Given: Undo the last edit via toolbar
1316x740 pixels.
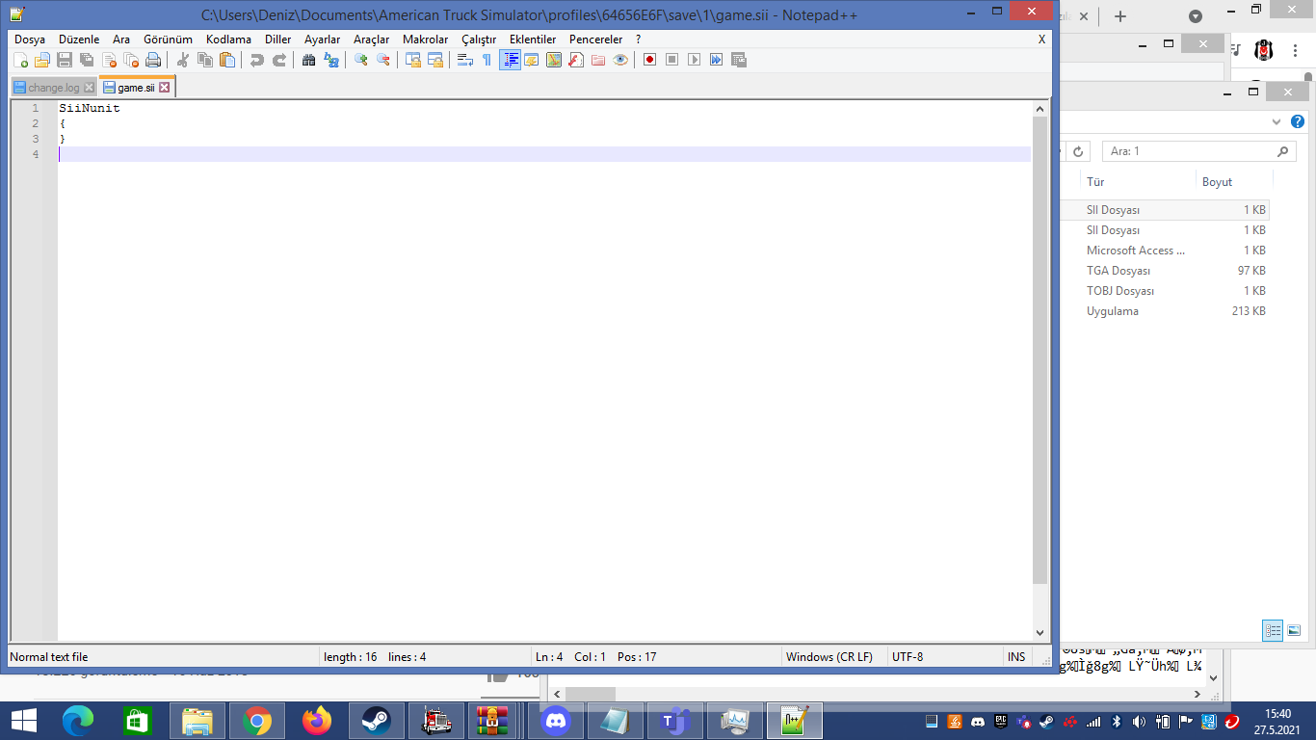Looking at the screenshot, I should coord(257,60).
